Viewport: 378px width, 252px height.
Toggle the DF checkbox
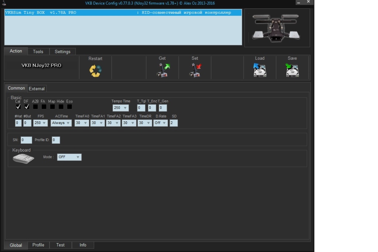tap(27, 107)
